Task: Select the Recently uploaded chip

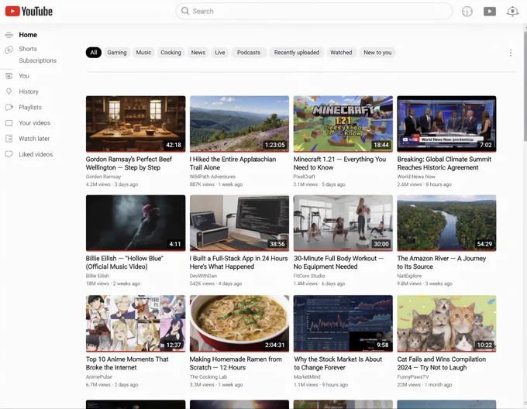Action: pyautogui.click(x=296, y=53)
